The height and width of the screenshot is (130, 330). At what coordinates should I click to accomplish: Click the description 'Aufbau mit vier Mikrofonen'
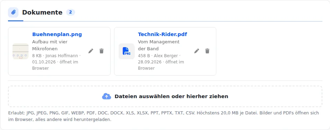tap(50, 45)
